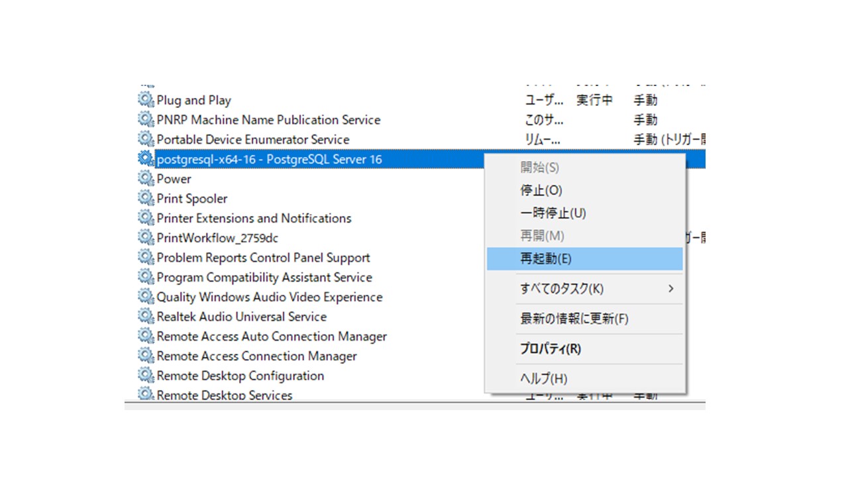This screenshot has width=848, height=477.
Task: Select the Power service name
Action: coord(174,179)
